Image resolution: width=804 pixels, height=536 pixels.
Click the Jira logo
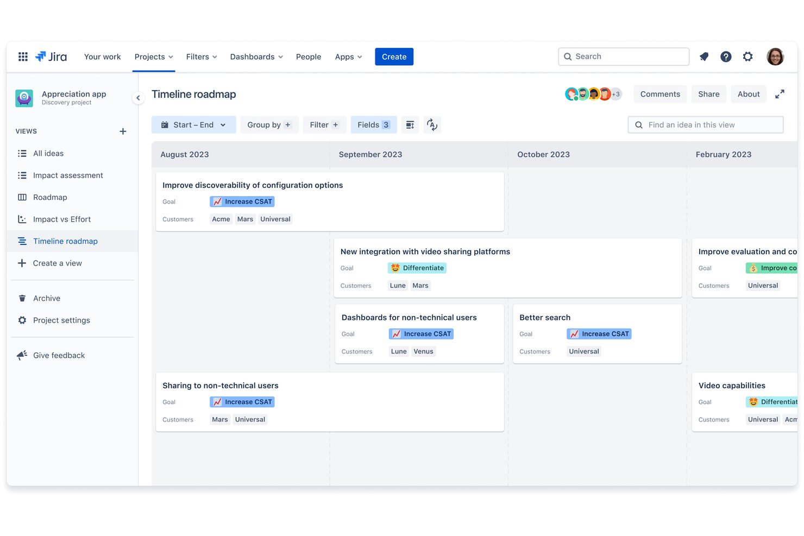pos(51,56)
